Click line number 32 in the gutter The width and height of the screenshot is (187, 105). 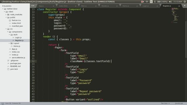coord(33,61)
